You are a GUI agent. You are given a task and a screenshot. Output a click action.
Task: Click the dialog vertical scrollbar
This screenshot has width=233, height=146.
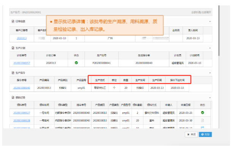tap(219, 31)
